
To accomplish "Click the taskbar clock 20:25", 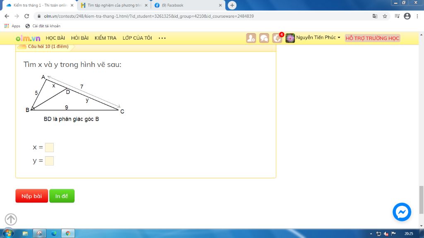I will (x=409, y=234).
